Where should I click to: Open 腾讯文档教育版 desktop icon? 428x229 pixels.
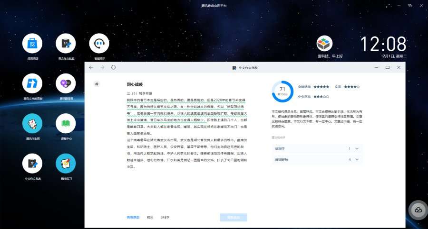tap(32, 83)
